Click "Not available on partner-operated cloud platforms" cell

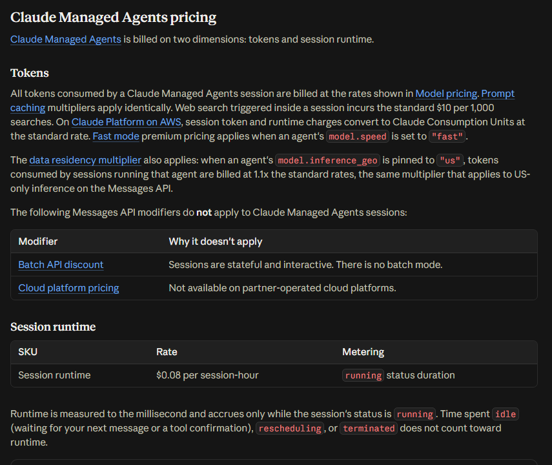pos(282,288)
